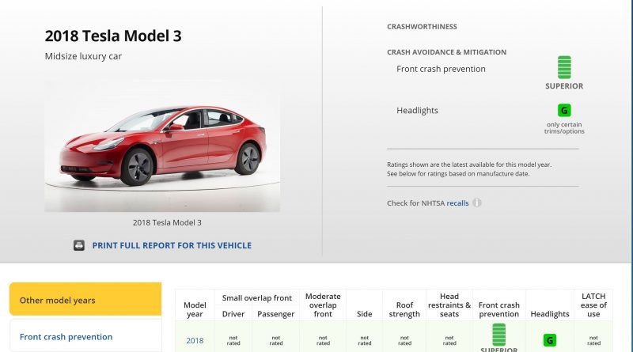Click the Front crash prevention label in summary
The image size is (633, 352).
click(441, 69)
